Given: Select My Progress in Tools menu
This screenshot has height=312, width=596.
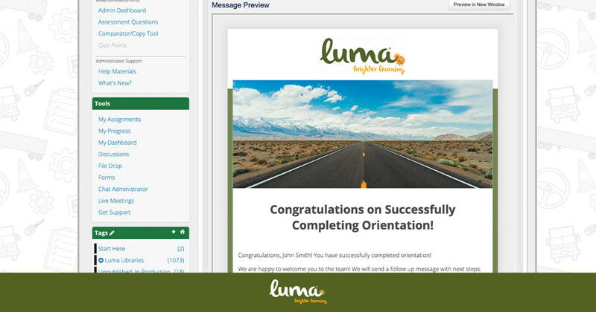Looking at the screenshot, I should (115, 131).
